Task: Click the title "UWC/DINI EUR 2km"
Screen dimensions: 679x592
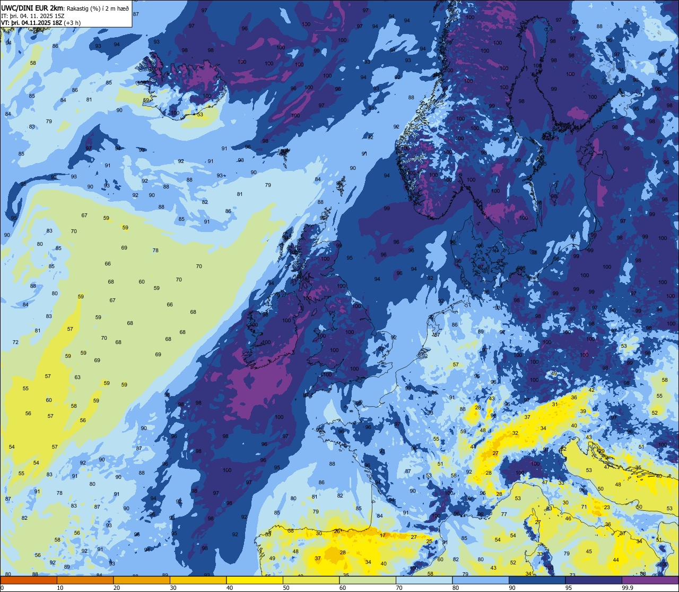Action: [x=32, y=7]
